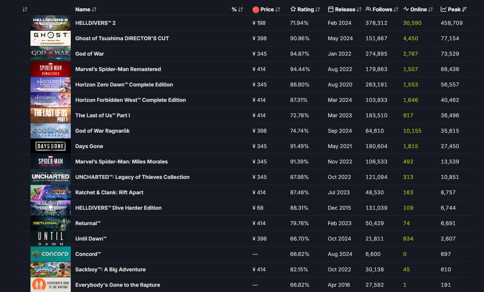Sort by Follows column header
Image resolution: width=484 pixels, height=292 pixels.
click(x=382, y=9)
